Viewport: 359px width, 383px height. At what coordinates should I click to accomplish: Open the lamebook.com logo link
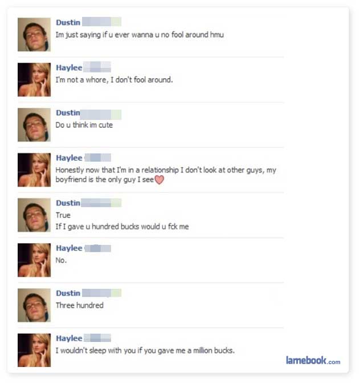tap(313, 361)
